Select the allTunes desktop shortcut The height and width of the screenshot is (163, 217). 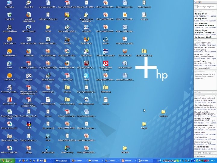pyautogui.click(x=67, y=16)
